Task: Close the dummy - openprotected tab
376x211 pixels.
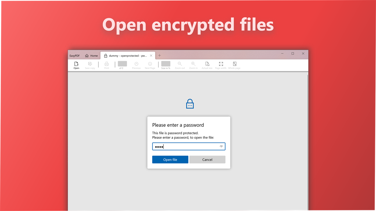Action: (151, 56)
